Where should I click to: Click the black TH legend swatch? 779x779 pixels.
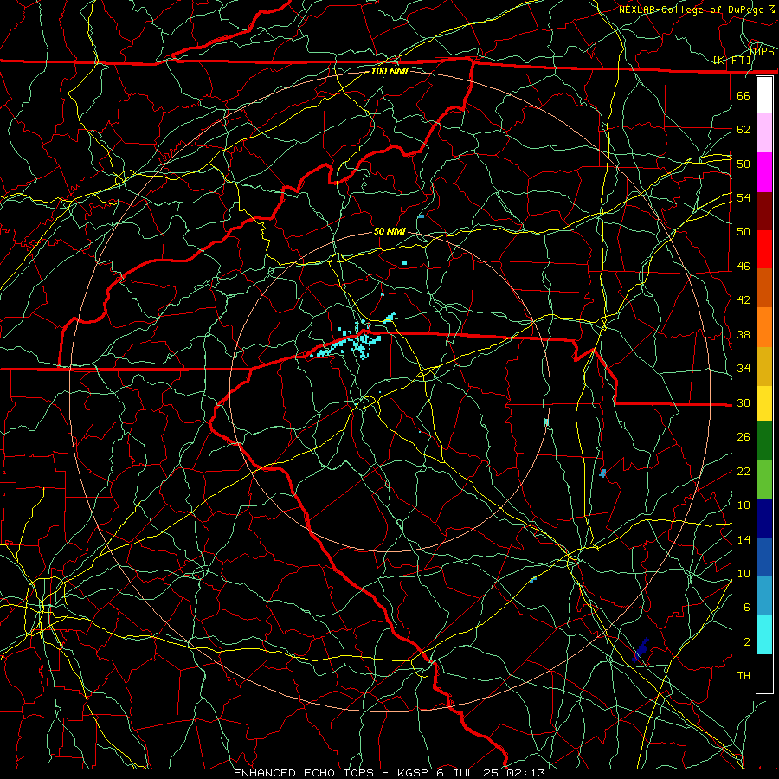click(764, 673)
